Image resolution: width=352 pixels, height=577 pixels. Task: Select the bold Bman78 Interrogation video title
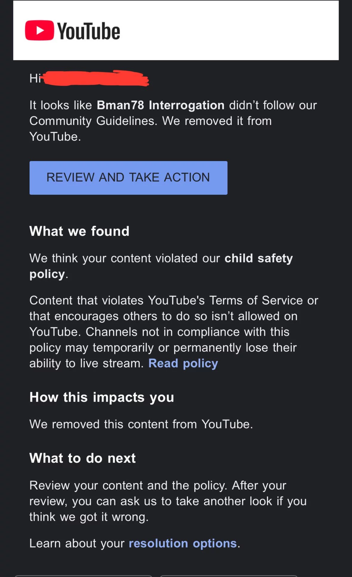point(161,105)
